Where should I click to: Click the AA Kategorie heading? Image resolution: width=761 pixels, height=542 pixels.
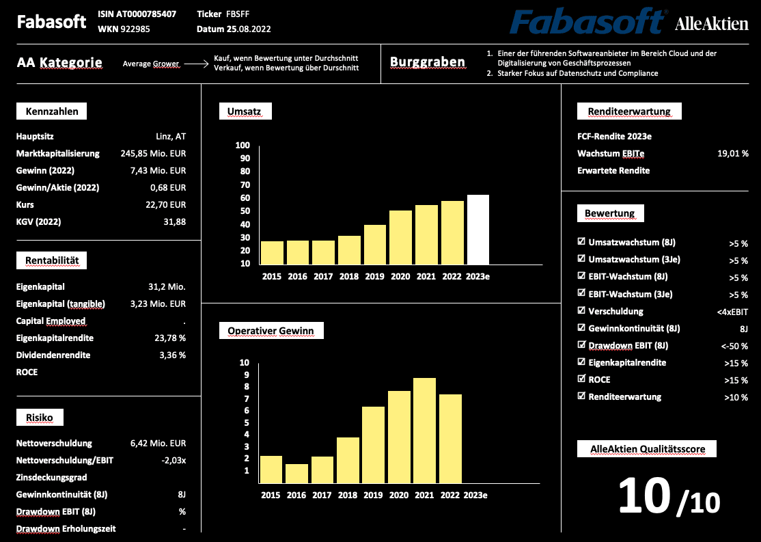coord(59,63)
